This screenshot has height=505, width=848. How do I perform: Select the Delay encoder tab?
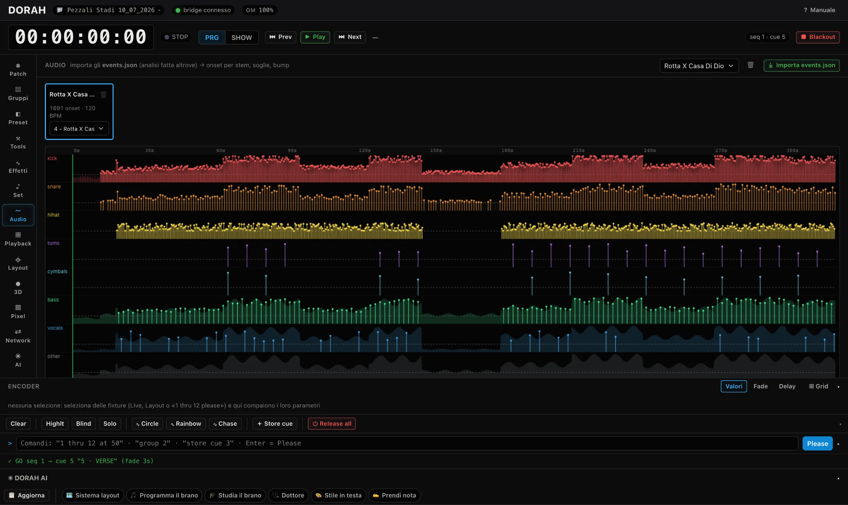point(787,386)
